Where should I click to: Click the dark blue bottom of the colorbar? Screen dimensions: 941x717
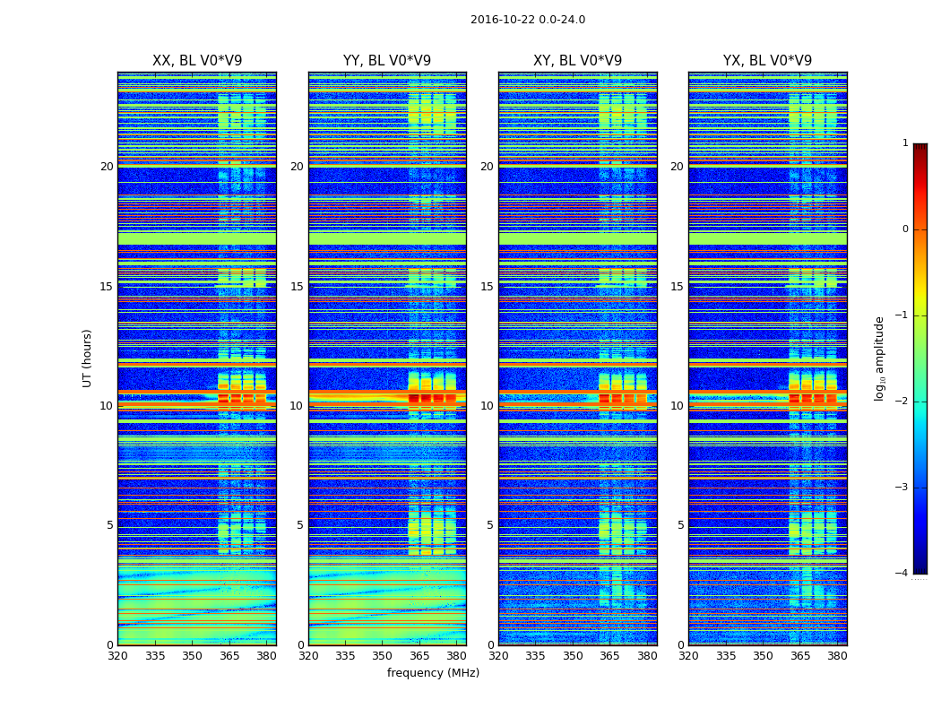point(920,569)
